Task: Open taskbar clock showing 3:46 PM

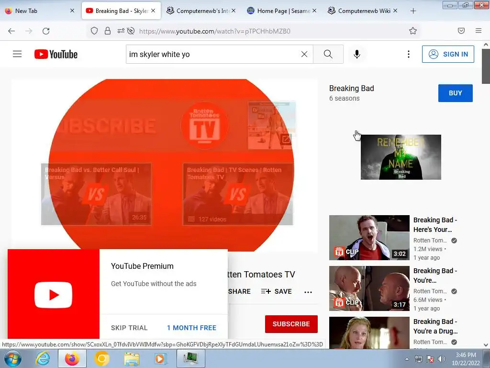Action: pos(466,359)
